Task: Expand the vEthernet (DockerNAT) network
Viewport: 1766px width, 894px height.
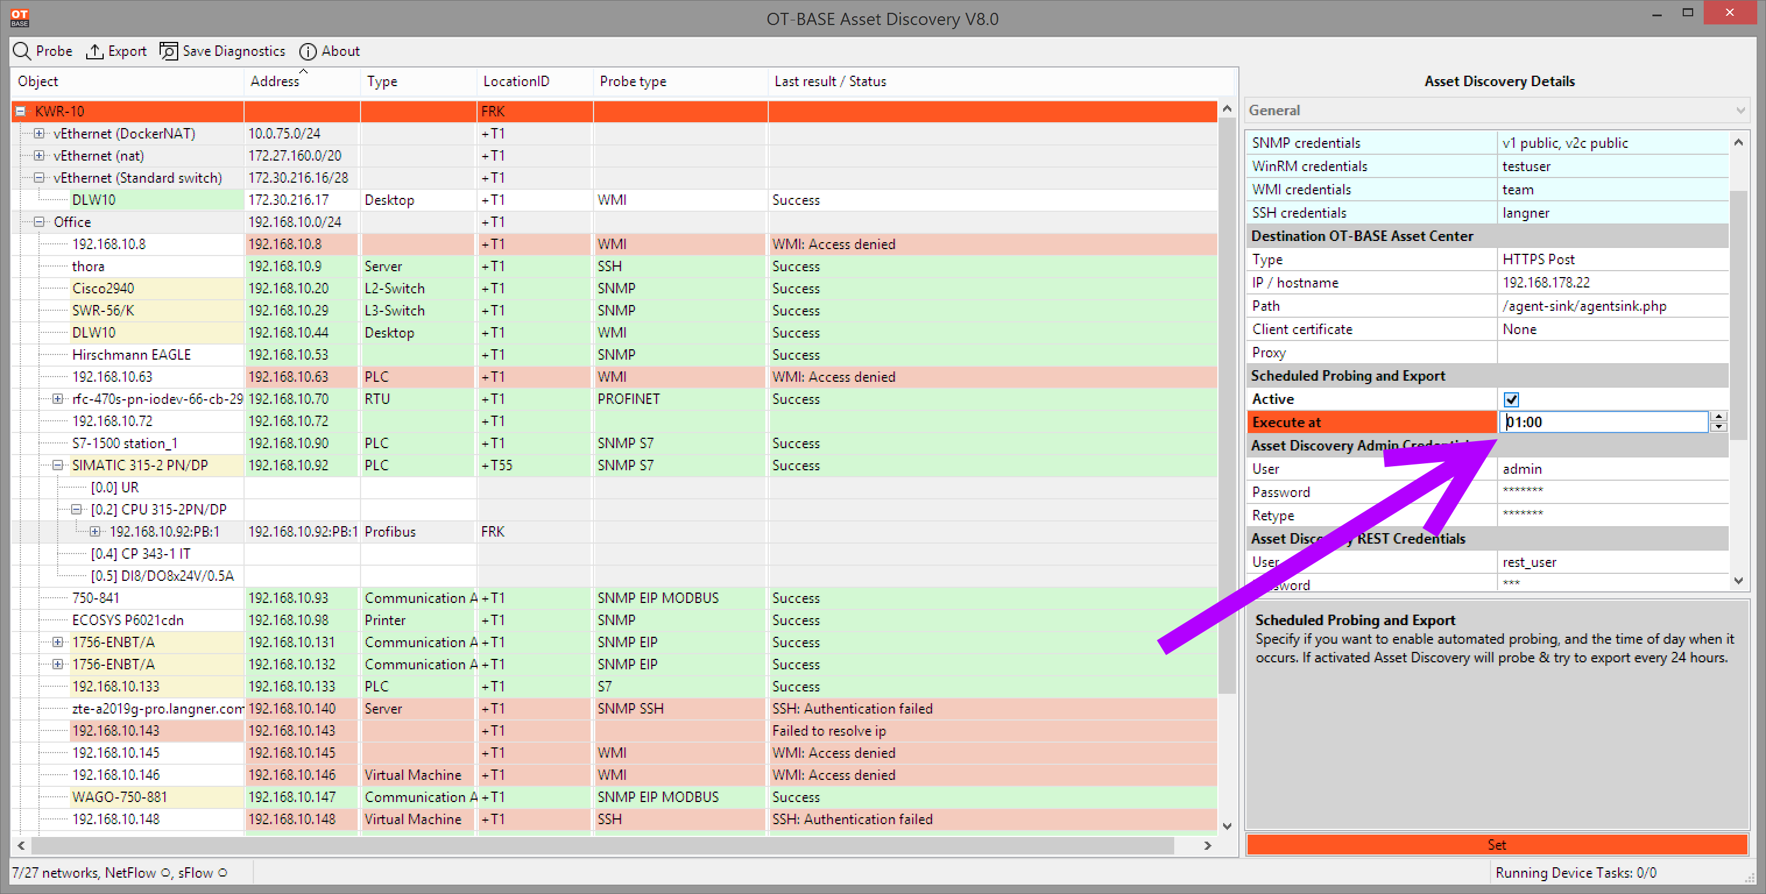Action: coord(39,134)
